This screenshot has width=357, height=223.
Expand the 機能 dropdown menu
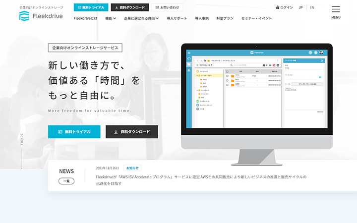[x=111, y=18]
